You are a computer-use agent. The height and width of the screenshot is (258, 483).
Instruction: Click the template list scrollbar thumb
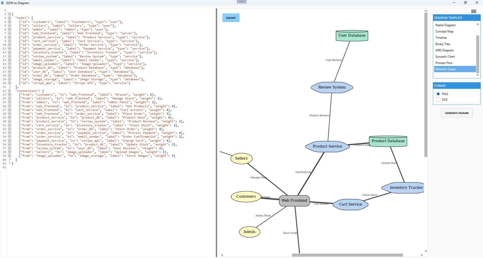click(x=478, y=54)
